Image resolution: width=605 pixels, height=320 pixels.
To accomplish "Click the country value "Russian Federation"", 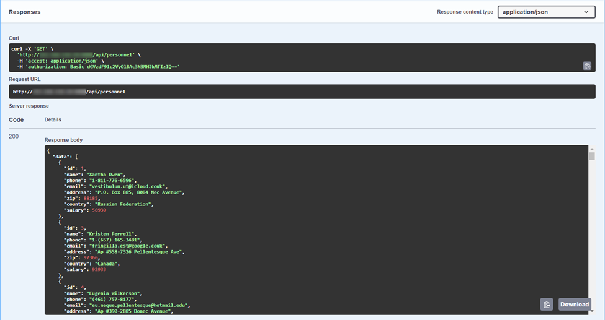I will coord(123,204).
